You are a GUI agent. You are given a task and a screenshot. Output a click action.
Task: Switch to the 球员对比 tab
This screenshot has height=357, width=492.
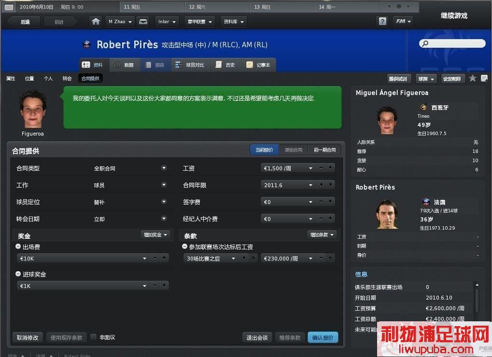190,65
